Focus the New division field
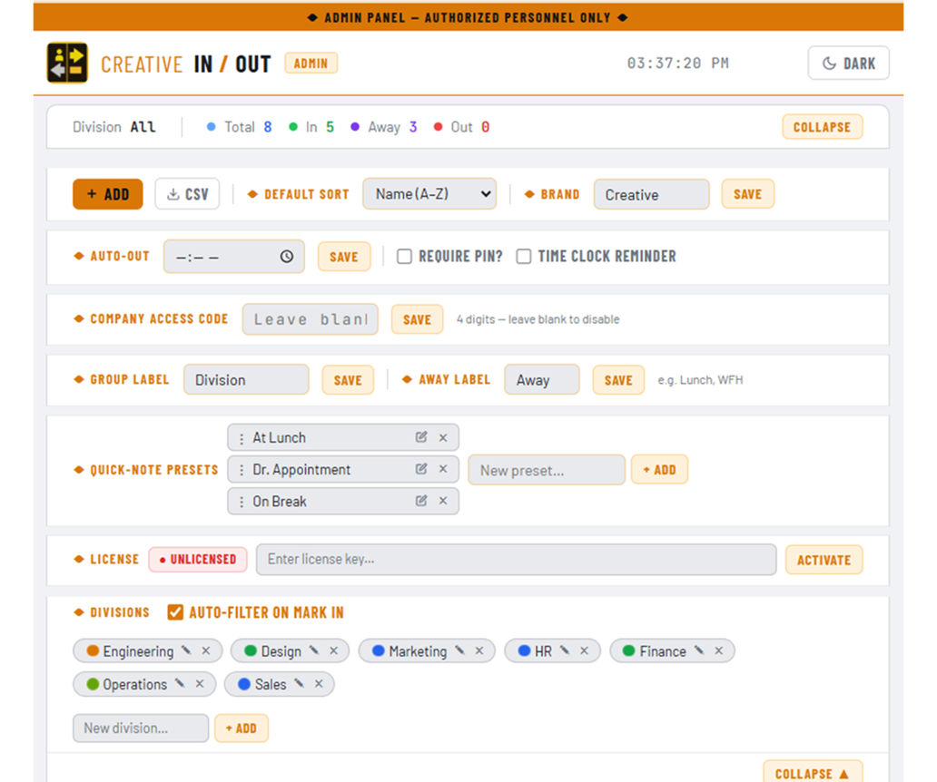The width and height of the screenshot is (937, 782). pos(141,728)
